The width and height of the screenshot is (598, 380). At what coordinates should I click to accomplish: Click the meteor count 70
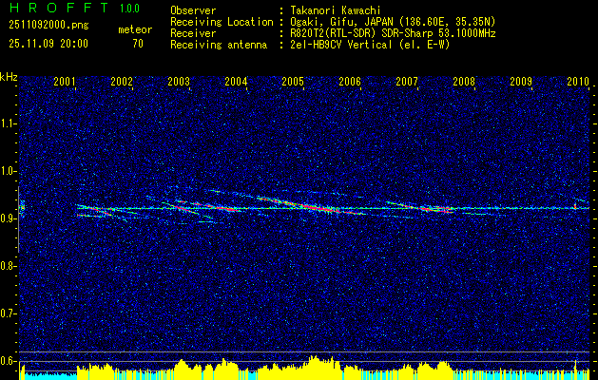[138, 44]
